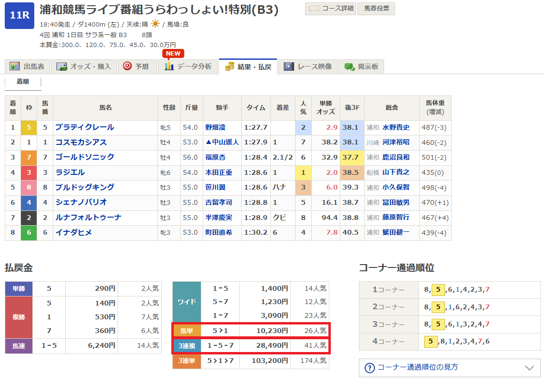Screen dimensions: 544x381
Task: Open trainer link 山下貴之
Action: click(396, 172)
